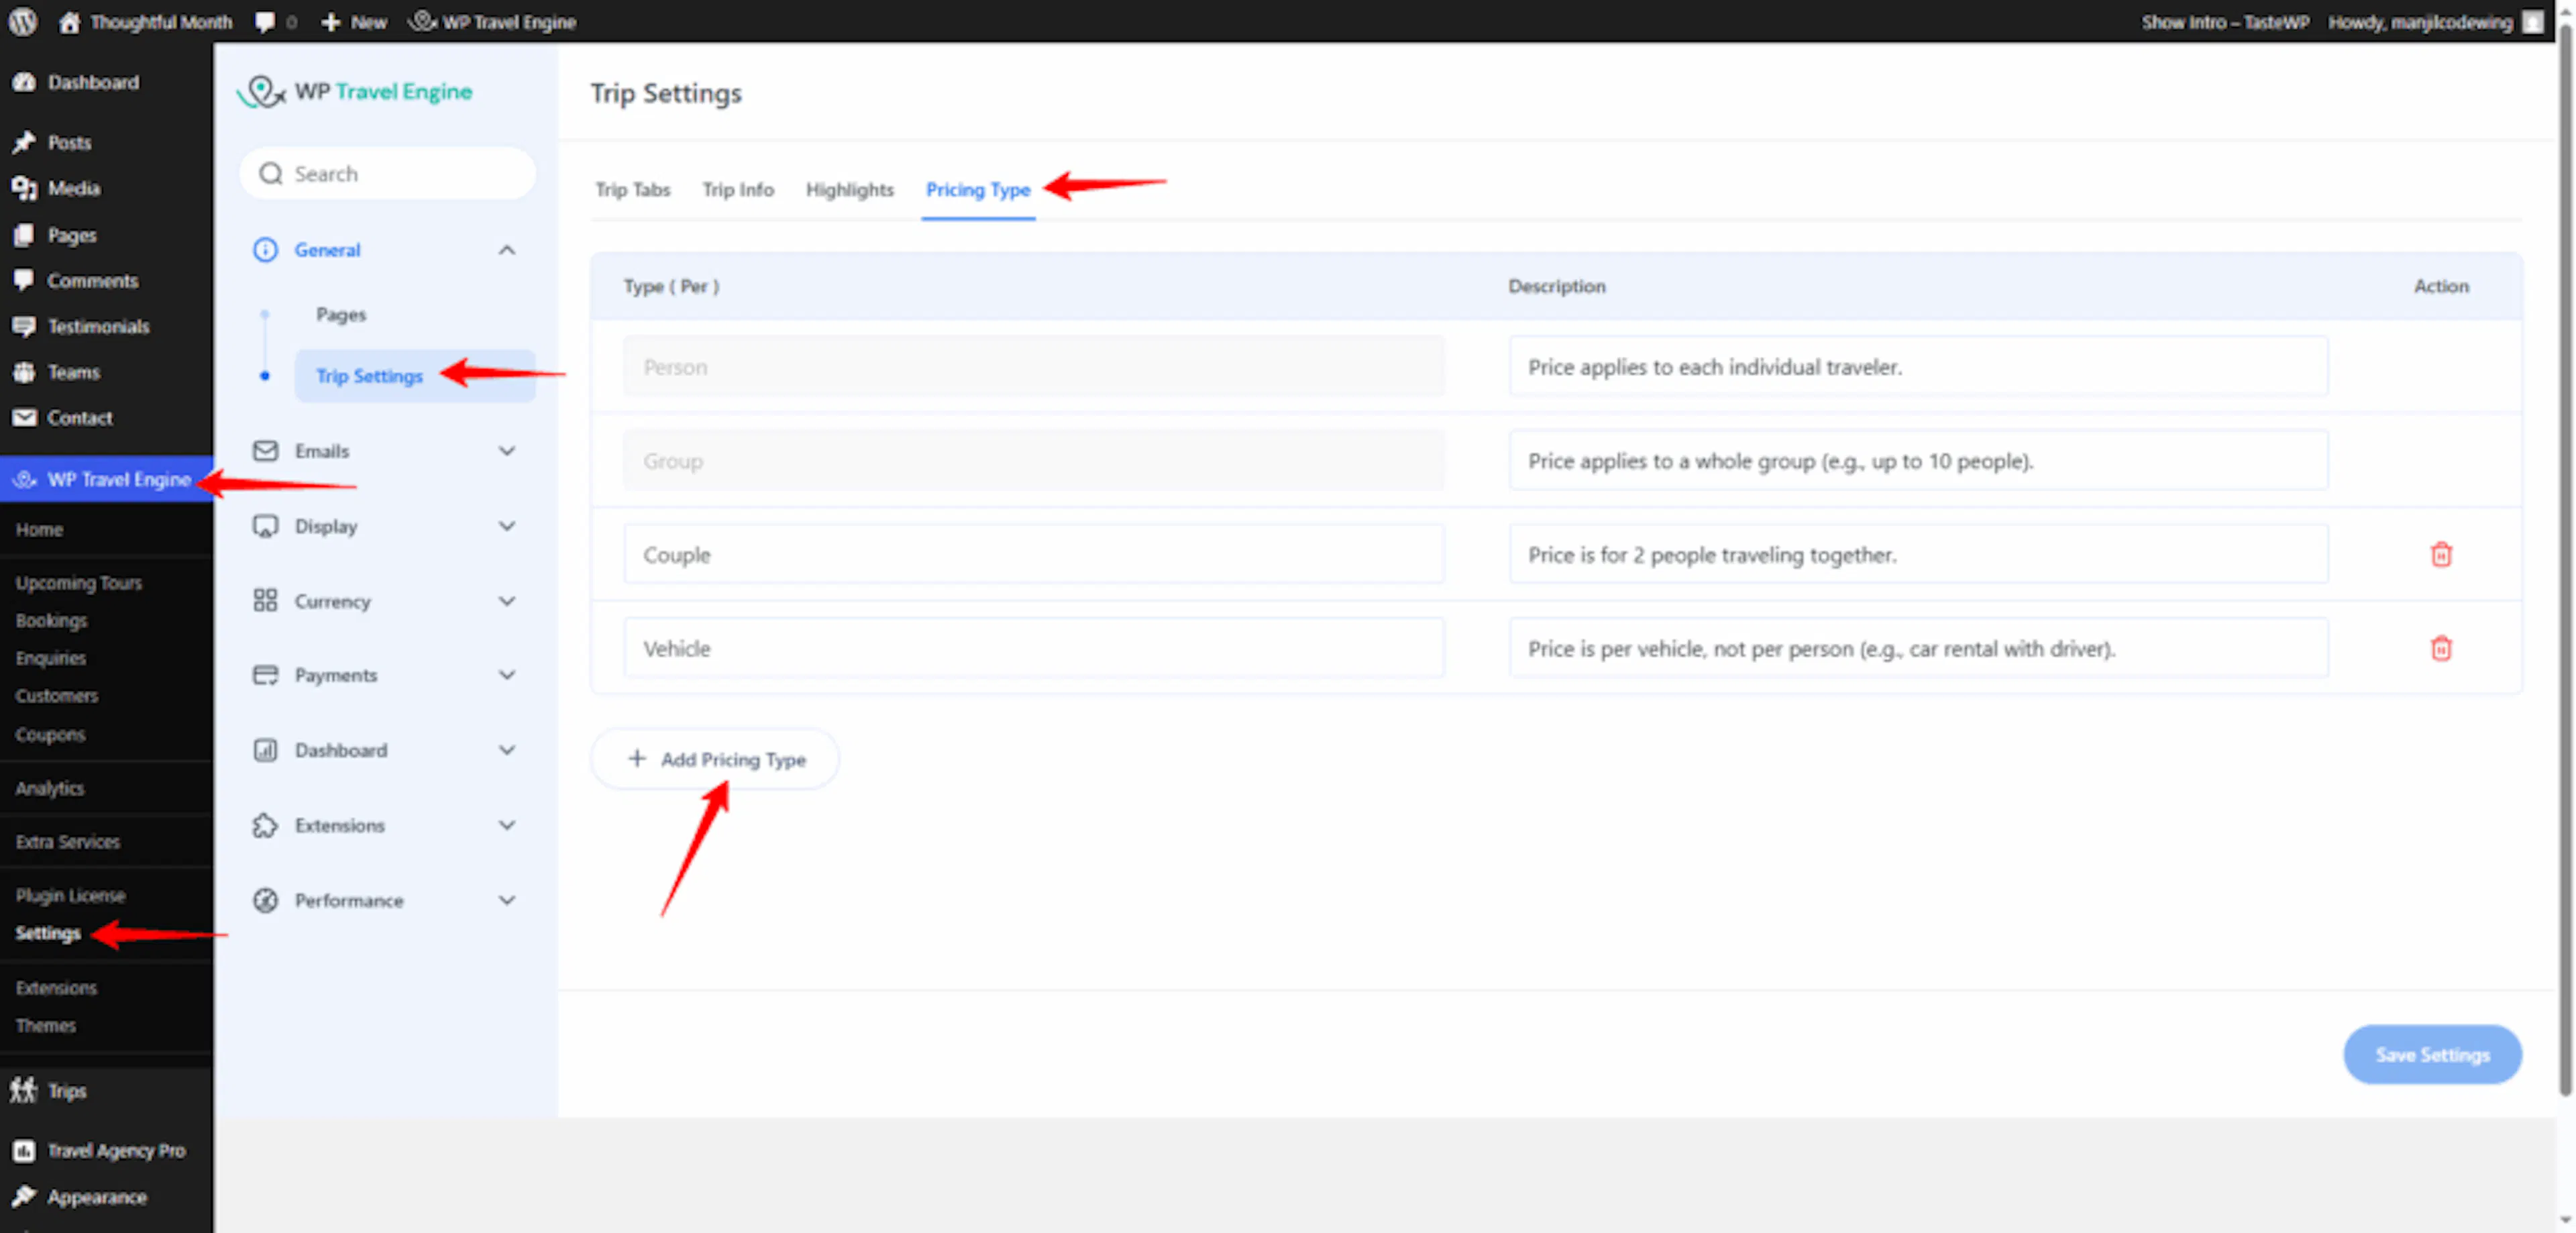Expand the Payments settings section
Viewport: 2576px width, 1233px height.
coord(386,675)
